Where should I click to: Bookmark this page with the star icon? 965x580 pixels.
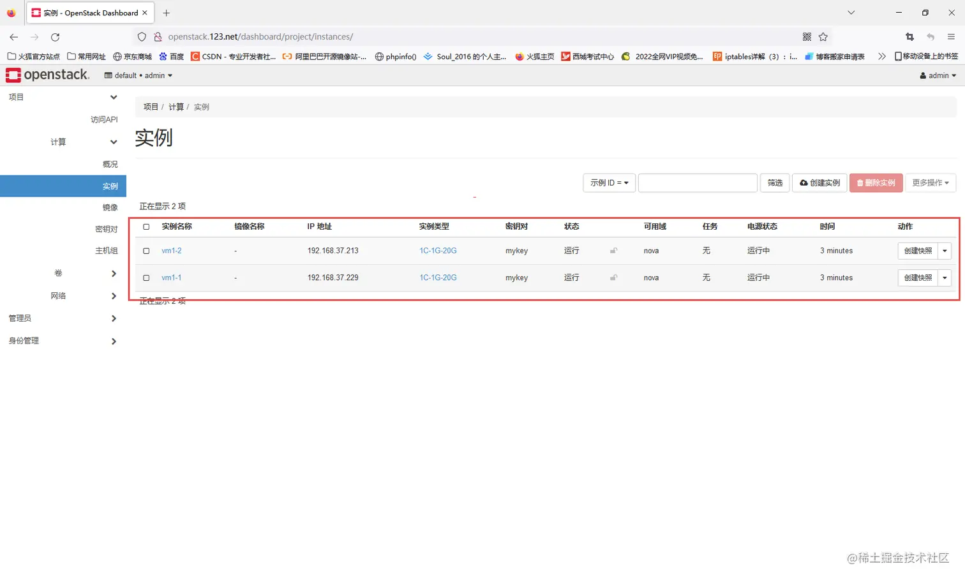point(823,37)
